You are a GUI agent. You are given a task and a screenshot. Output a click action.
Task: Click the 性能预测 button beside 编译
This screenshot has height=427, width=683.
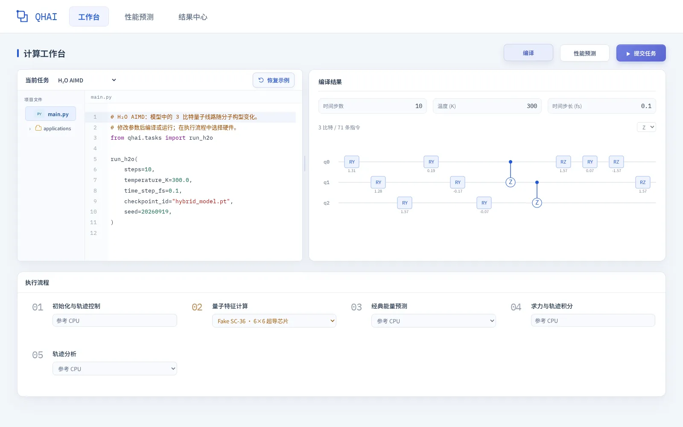[584, 53]
